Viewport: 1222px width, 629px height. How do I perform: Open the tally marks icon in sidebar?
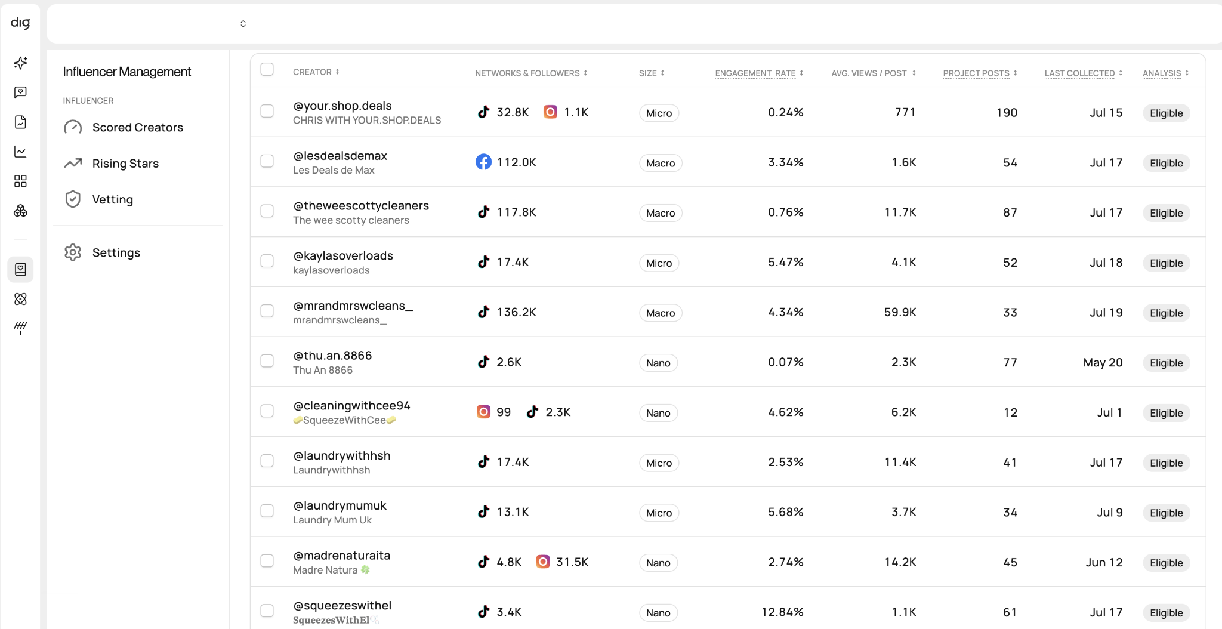coord(20,327)
